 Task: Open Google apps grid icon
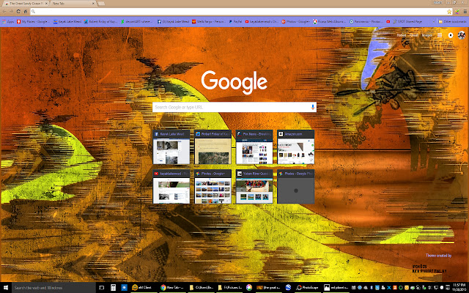click(x=440, y=35)
